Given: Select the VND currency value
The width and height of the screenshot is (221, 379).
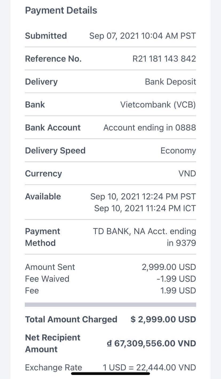Looking at the screenshot, I should [187, 173].
